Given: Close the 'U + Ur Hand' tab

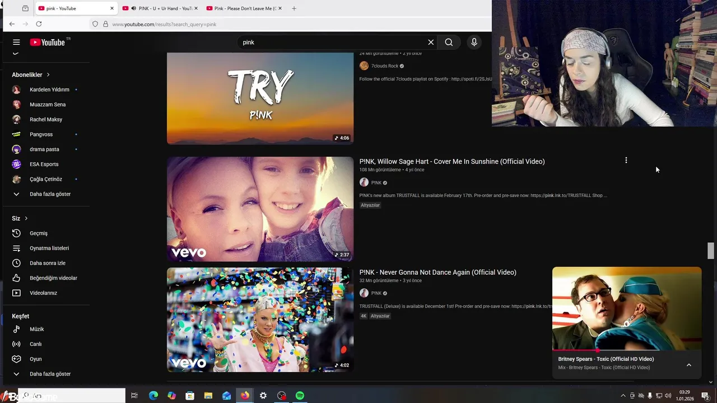Looking at the screenshot, I should 196,8.
